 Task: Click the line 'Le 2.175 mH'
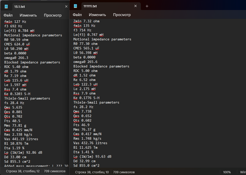click(x=84, y=89)
